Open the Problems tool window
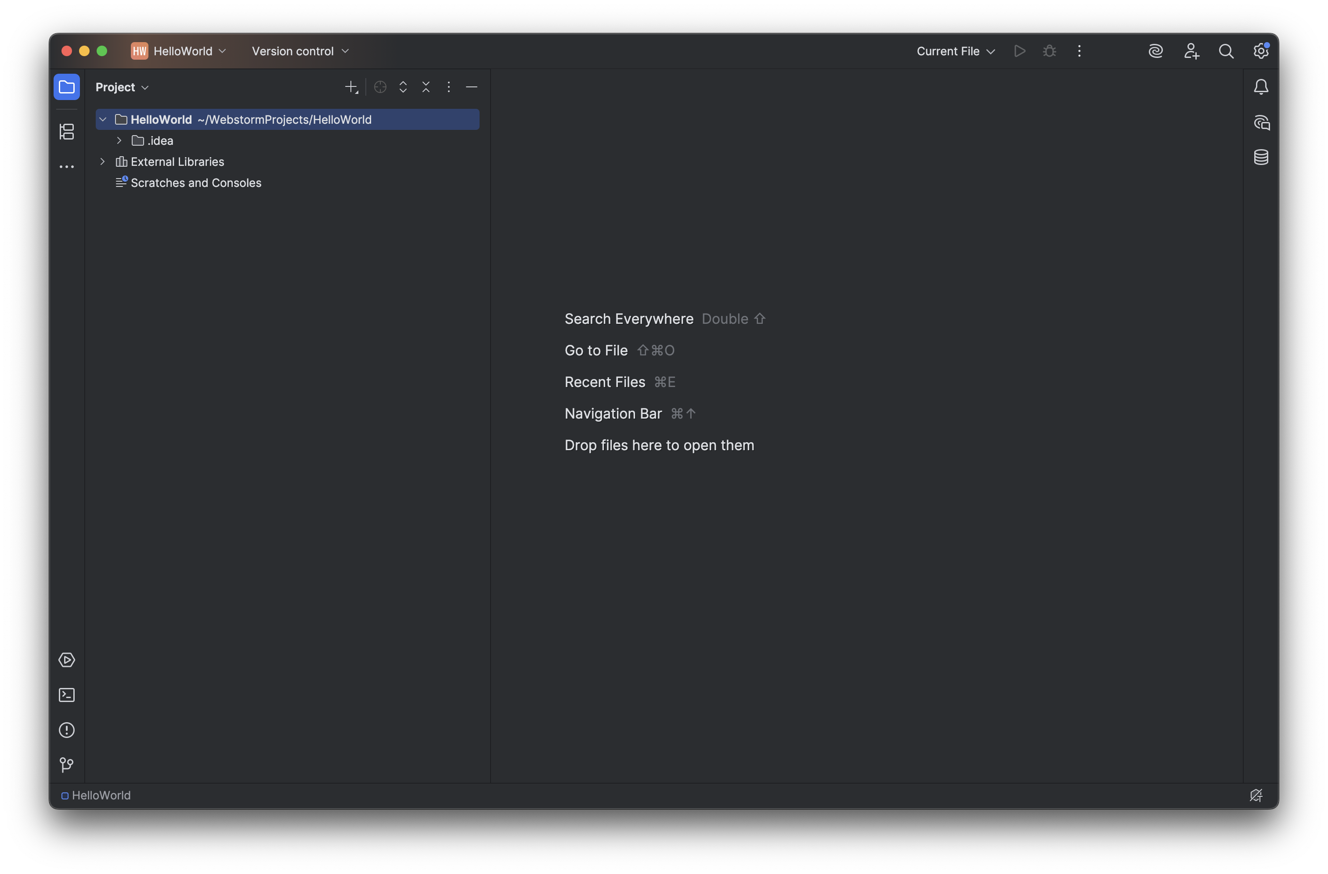The width and height of the screenshot is (1328, 874). 66,730
